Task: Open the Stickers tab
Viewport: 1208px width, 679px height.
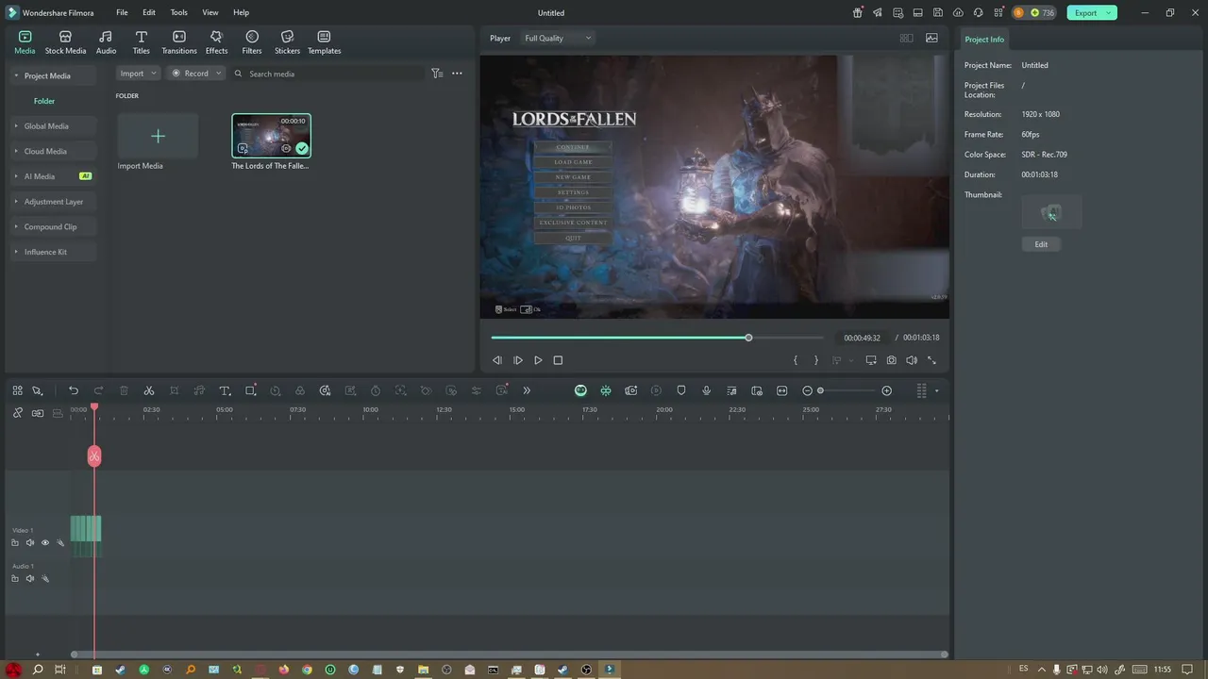Action: coord(287,42)
